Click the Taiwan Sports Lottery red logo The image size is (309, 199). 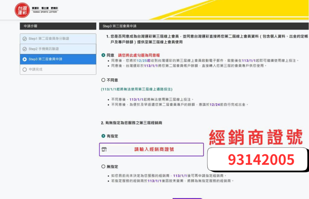22,10
